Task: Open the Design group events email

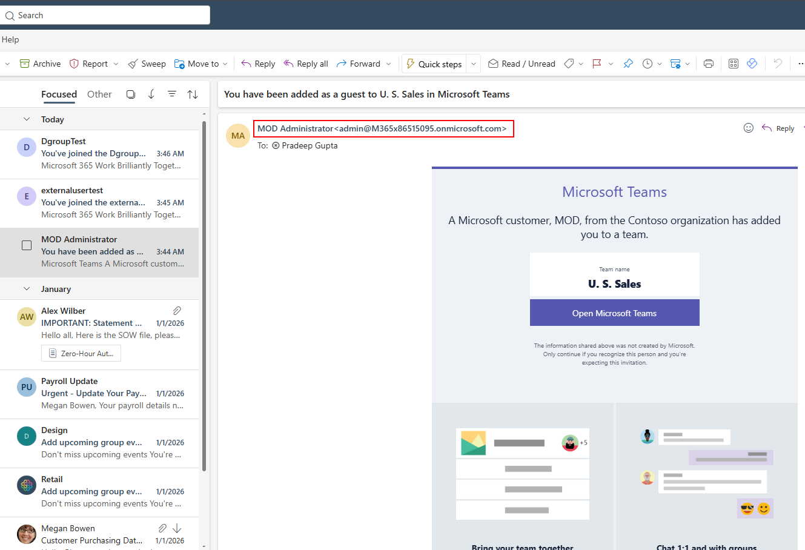Action: click(99, 443)
